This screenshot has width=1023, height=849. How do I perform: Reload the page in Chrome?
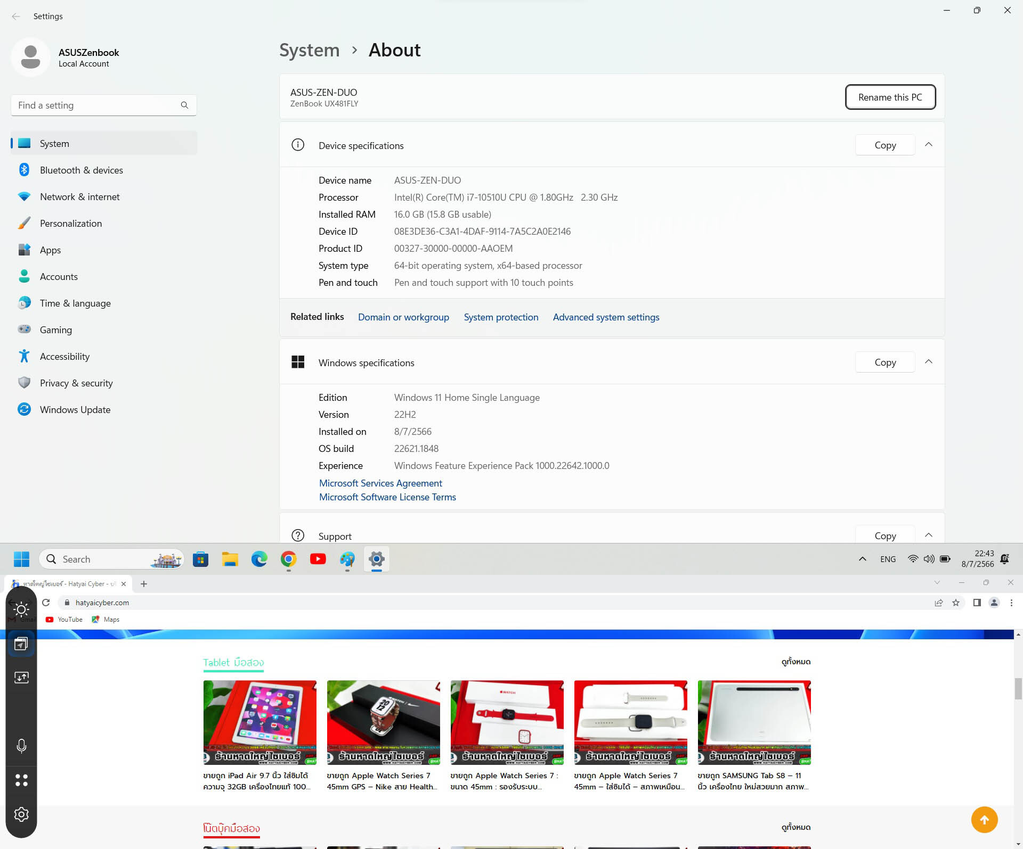pyautogui.click(x=46, y=603)
